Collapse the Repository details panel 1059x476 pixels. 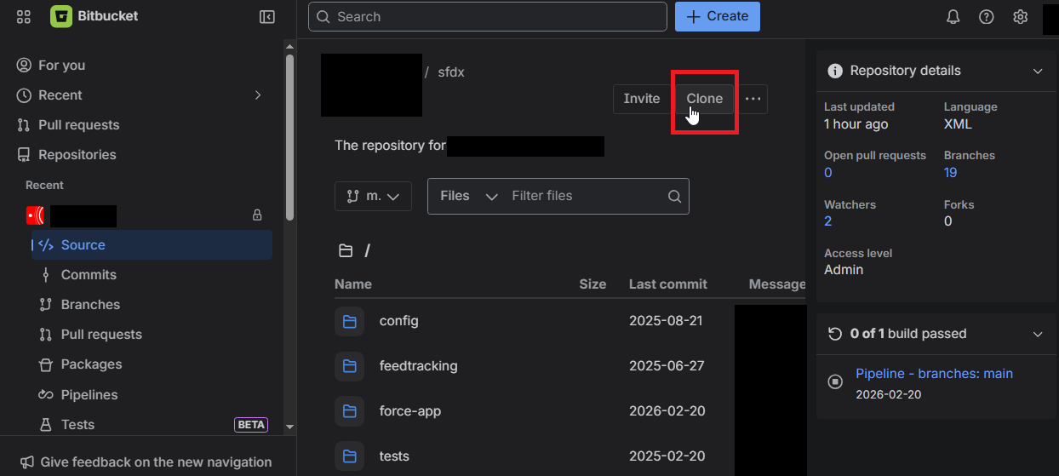point(1038,72)
